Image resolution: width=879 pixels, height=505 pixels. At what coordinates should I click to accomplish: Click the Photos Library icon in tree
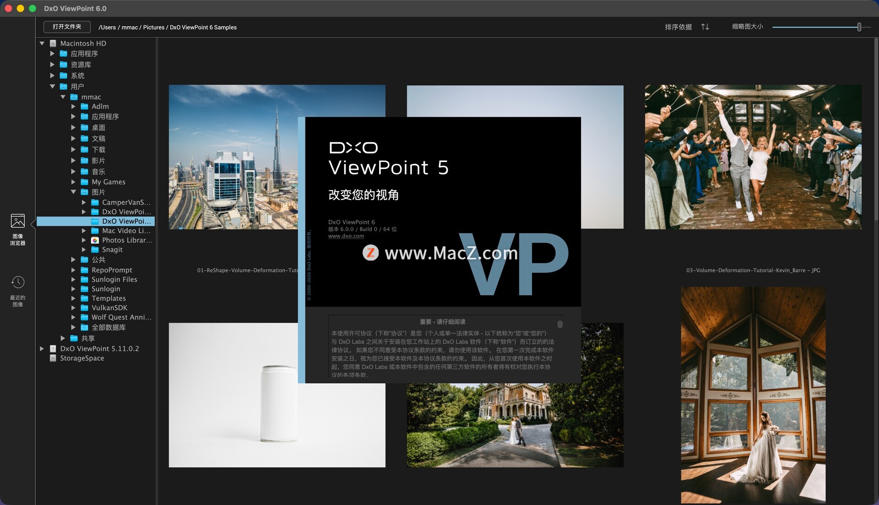click(x=95, y=240)
